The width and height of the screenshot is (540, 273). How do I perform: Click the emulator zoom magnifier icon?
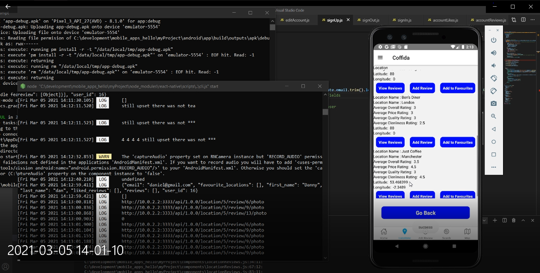[493, 116]
